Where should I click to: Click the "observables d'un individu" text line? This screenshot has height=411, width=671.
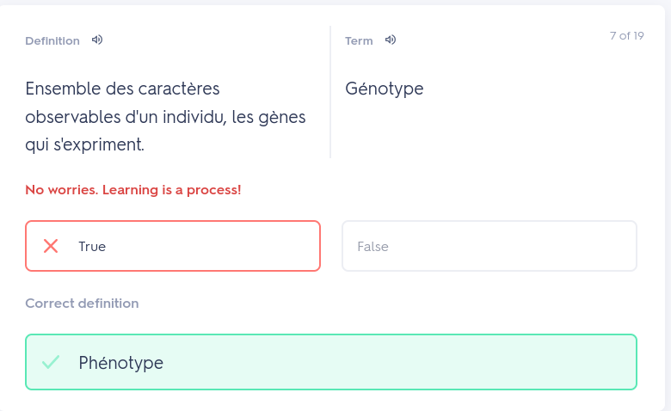165,117
